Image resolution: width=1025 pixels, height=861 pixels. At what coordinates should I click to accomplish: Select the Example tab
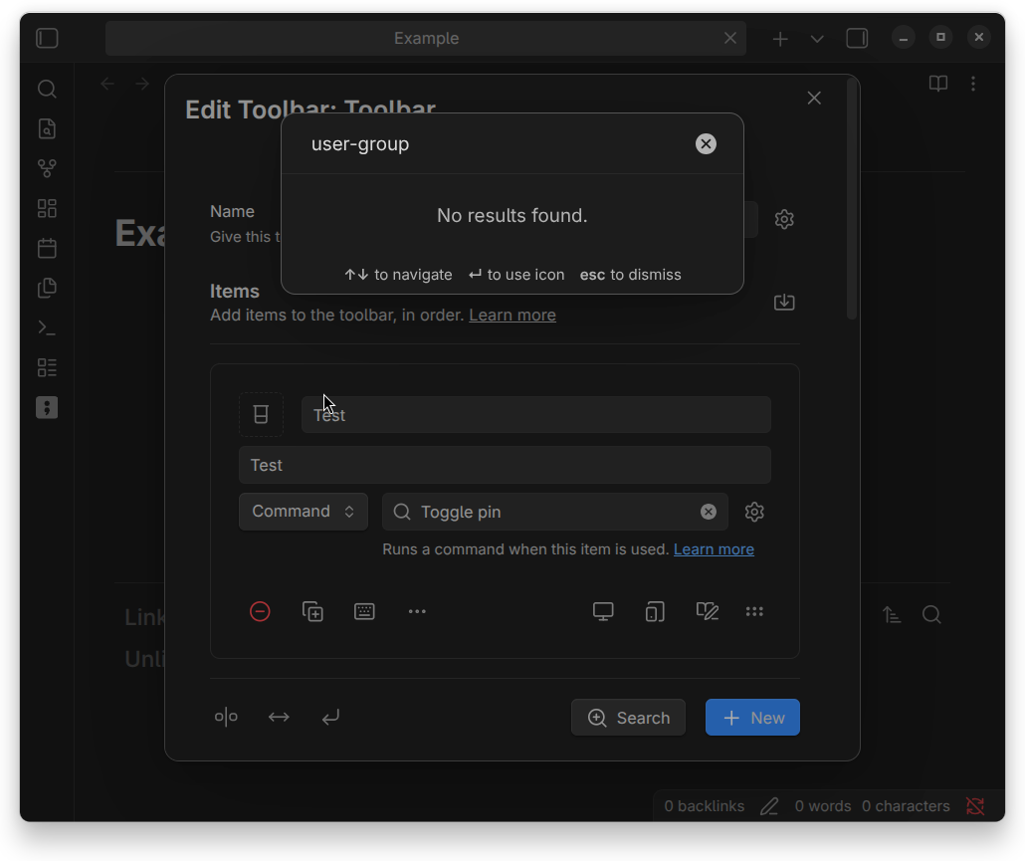pyautogui.click(x=426, y=38)
